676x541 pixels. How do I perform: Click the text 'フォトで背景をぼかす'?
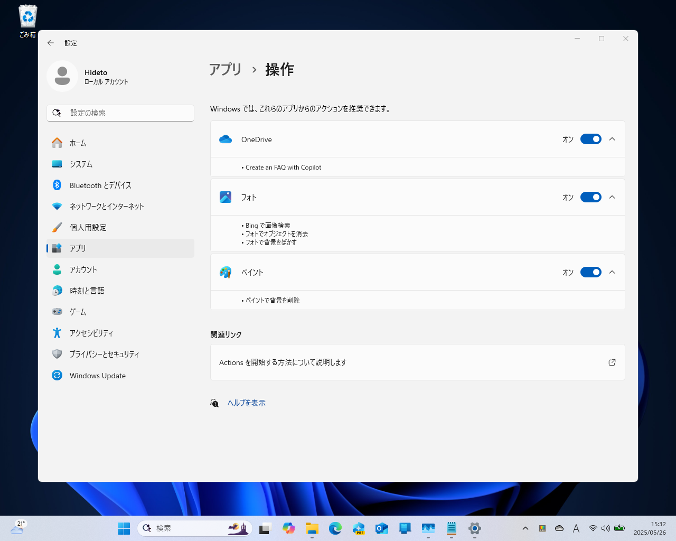(x=271, y=242)
